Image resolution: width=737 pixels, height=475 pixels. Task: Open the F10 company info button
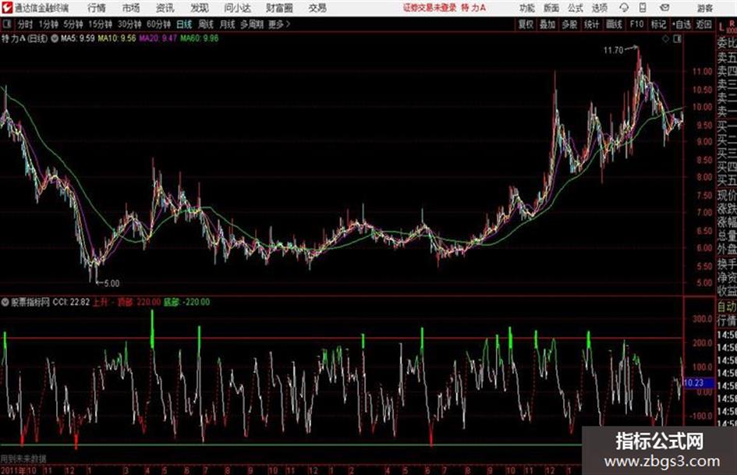[x=637, y=24]
